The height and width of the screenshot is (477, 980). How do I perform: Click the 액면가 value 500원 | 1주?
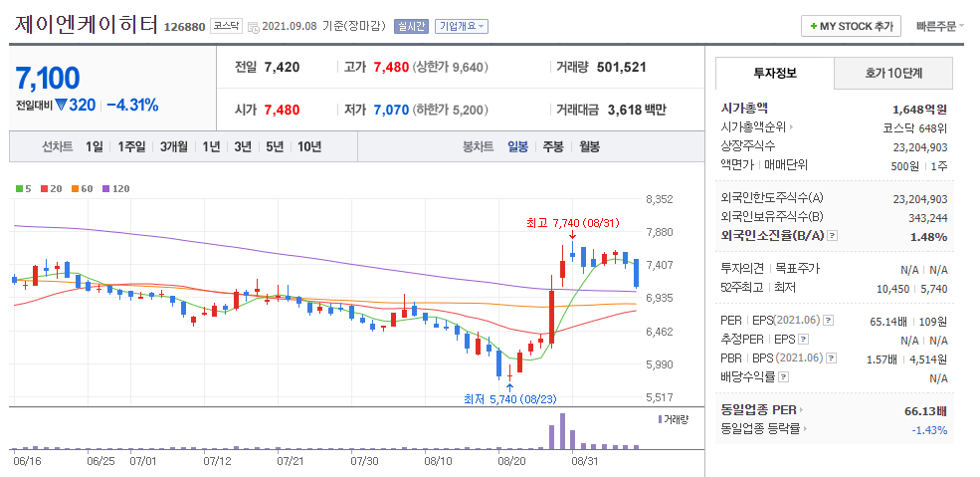click(918, 166)
